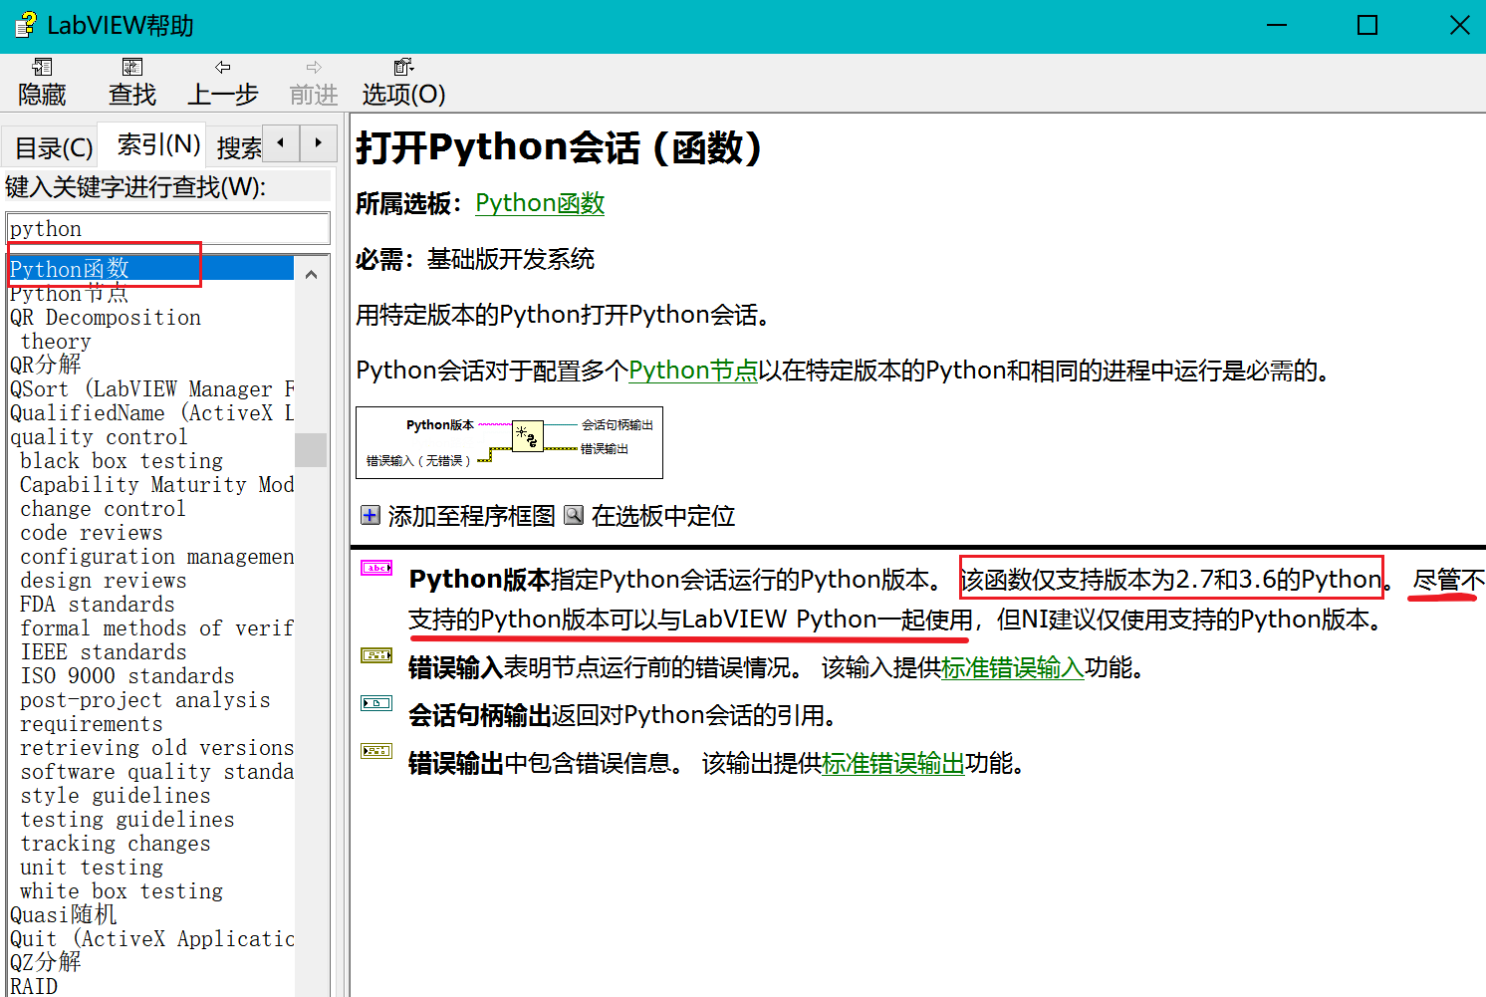Select QSort (LabVIEW Manager index entry

(x=151, y=388)
